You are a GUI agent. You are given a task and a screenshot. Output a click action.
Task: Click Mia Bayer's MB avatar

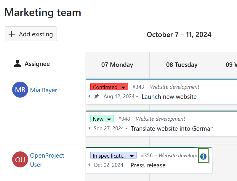click(x=20, y=90)
